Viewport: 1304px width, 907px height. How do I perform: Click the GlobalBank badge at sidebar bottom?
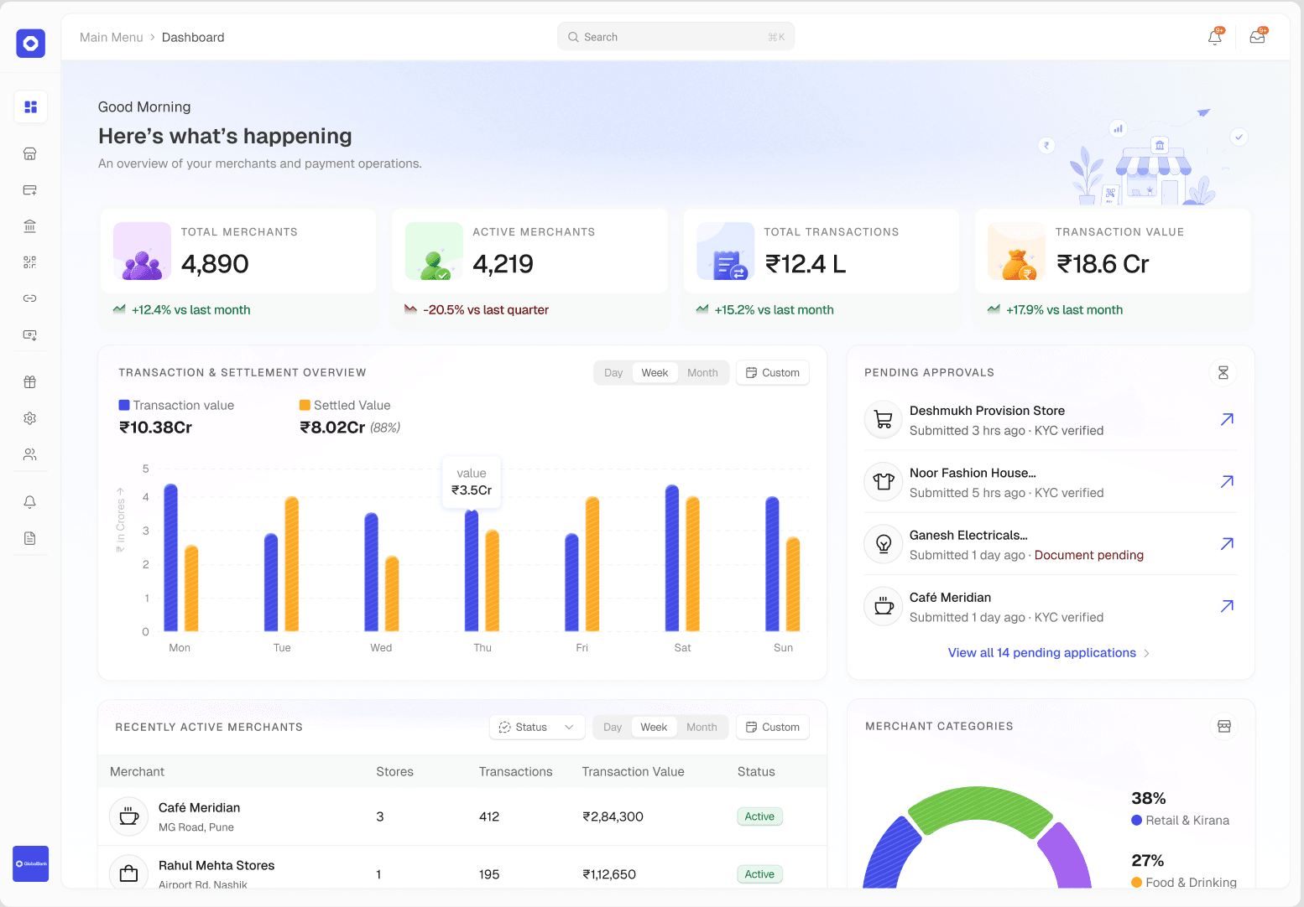(x=31, y=863)
